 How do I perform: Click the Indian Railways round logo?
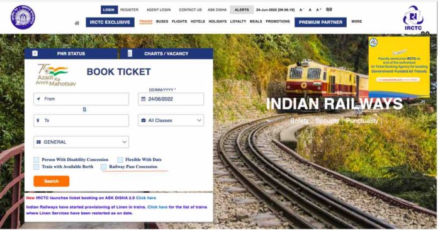click(x=23, y=18)
